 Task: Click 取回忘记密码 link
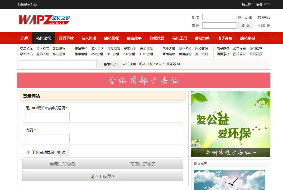143,164
